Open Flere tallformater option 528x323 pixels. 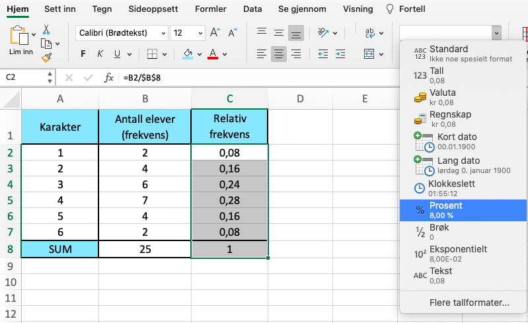pos(469,303)
